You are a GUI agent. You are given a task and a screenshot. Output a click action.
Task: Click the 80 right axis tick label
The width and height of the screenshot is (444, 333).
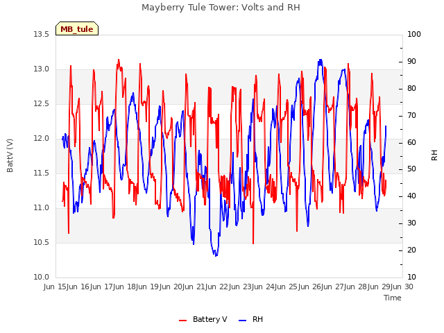click(411, 88)
